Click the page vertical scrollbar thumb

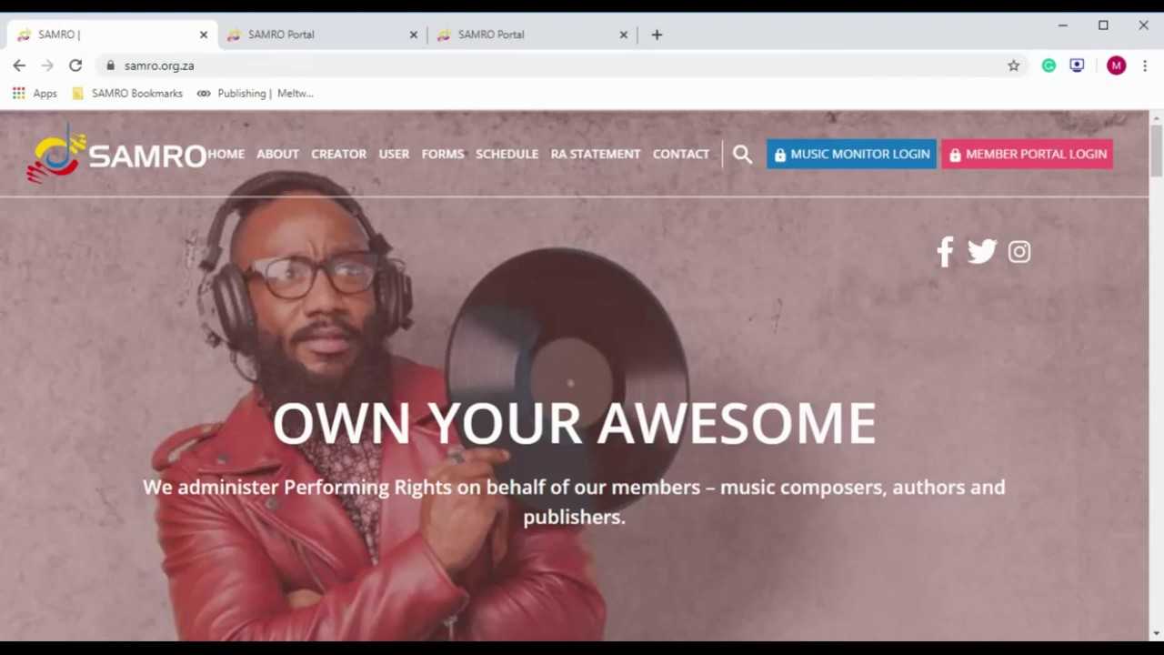point(1157,151)
